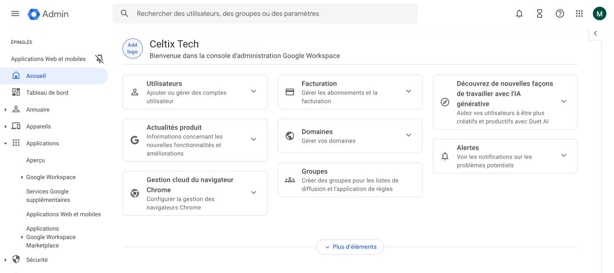Click the Google Admin logo
The image size is (614, 273).
pyautogui.click(x=48, y=14)
